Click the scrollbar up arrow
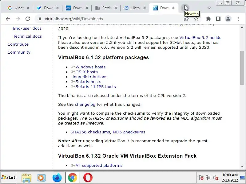 click(242, 27)
